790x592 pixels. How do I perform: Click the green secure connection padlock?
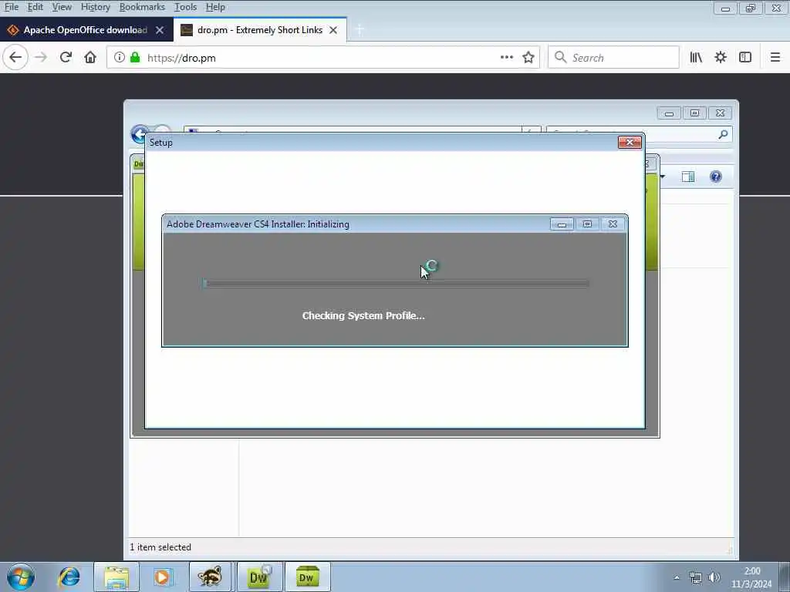tap(135, 57)
